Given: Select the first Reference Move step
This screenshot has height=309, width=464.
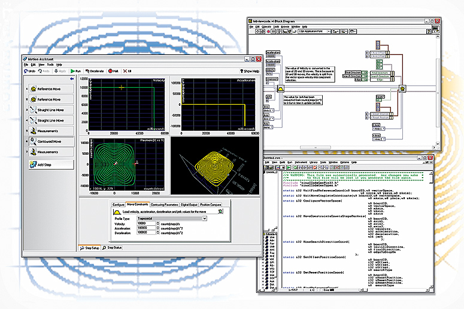Looking at the screenshot, I should 52,88.
